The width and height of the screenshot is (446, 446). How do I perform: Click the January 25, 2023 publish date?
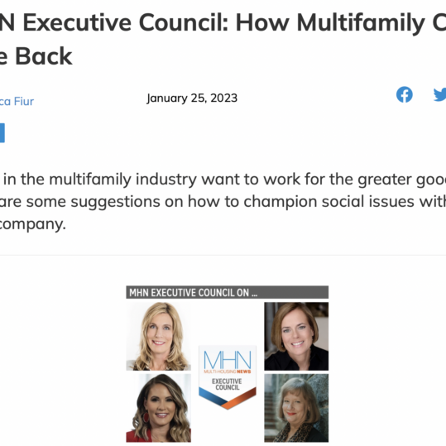(192, 98)
